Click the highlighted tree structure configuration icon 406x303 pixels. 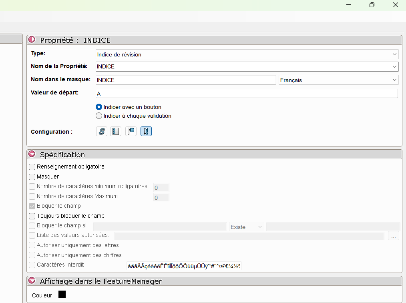[146, 131]
